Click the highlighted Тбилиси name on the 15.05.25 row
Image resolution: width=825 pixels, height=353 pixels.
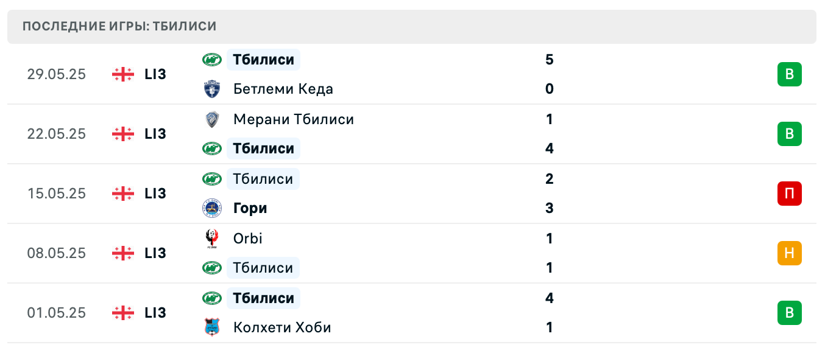click(x=263, y=178)
